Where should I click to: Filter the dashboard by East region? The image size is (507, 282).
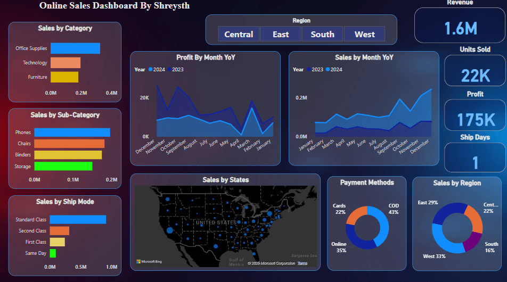[281, 34]
